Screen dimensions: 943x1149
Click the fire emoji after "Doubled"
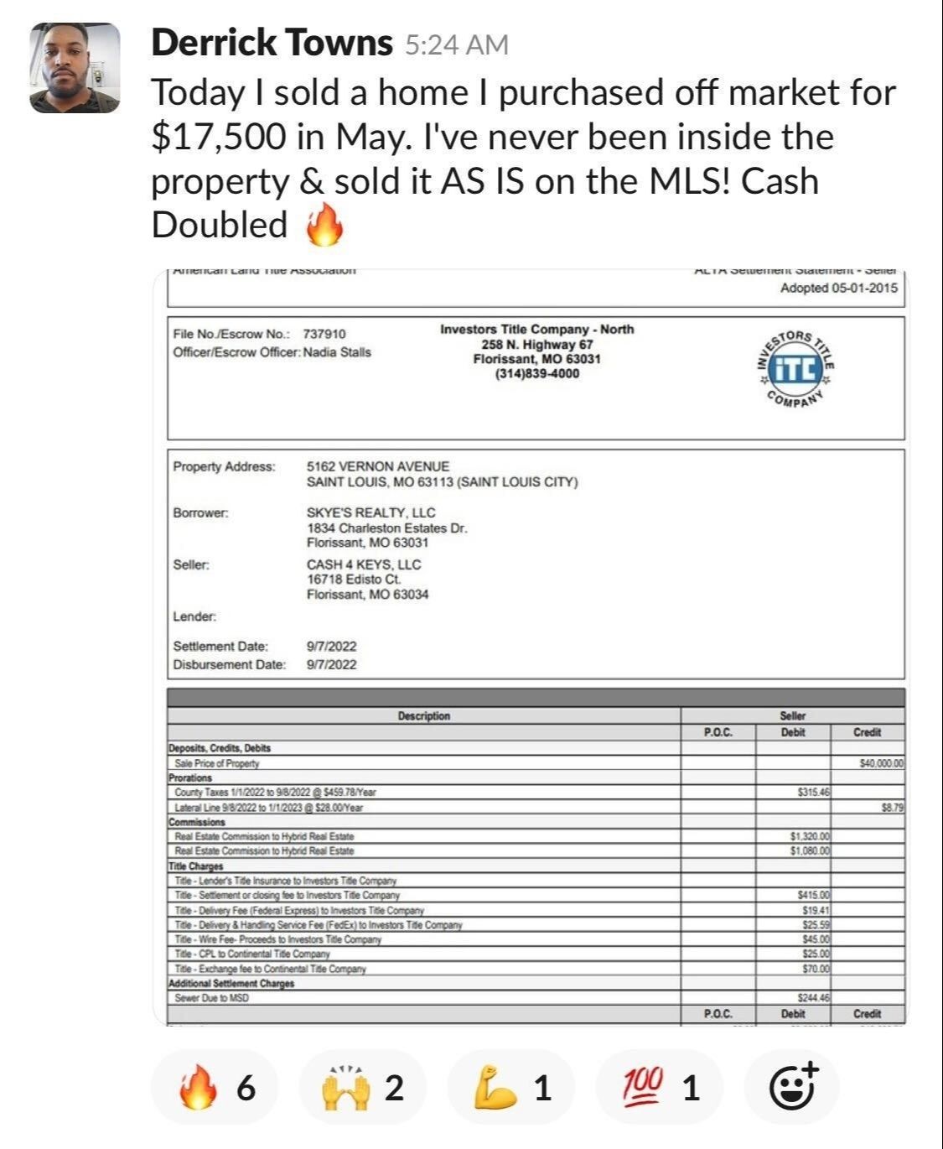point(324,225)
